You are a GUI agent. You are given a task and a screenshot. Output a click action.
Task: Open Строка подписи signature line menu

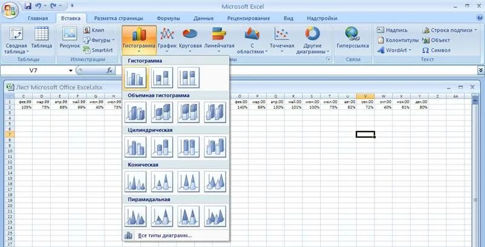pos(450,30)
